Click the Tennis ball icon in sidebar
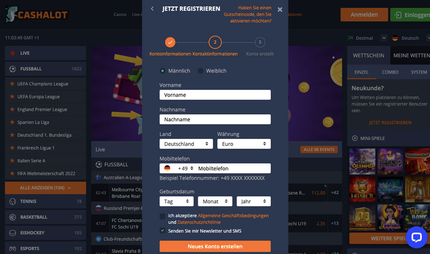 tap(13, 201)
